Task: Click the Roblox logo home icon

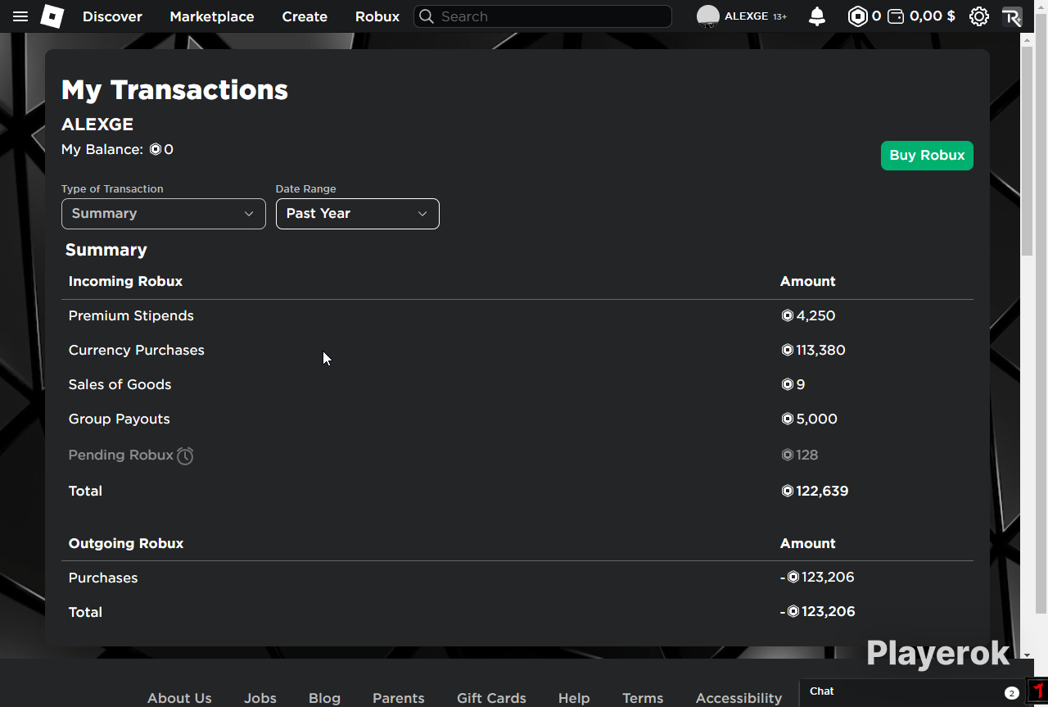Action: 52,16
